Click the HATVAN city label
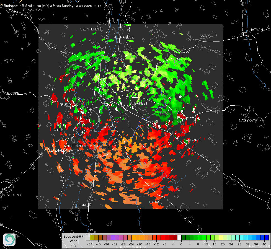 256,30
